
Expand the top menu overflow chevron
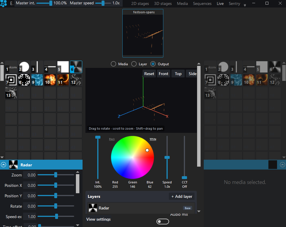click(245, 5)
